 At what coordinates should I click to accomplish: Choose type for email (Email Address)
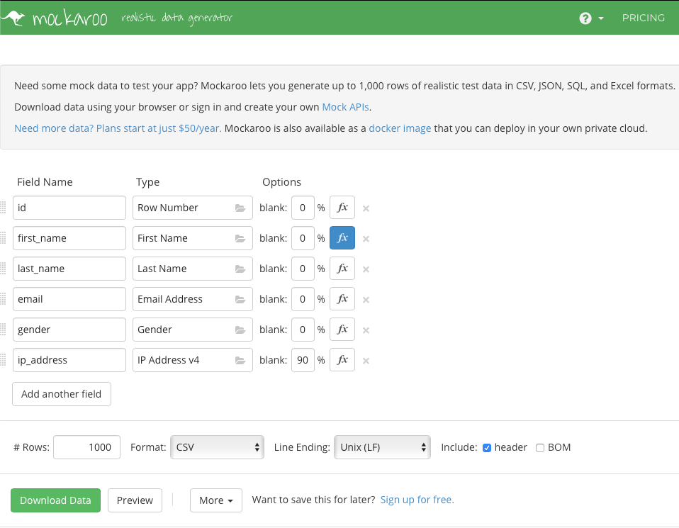193,299
